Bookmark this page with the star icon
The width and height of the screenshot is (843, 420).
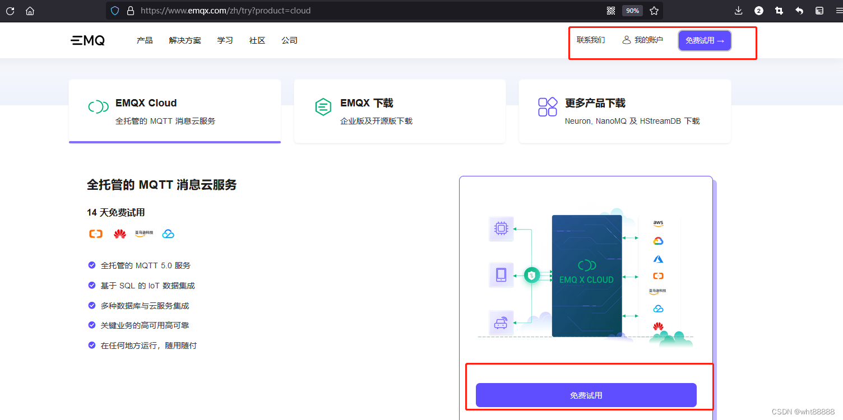(x=654, y=11)
